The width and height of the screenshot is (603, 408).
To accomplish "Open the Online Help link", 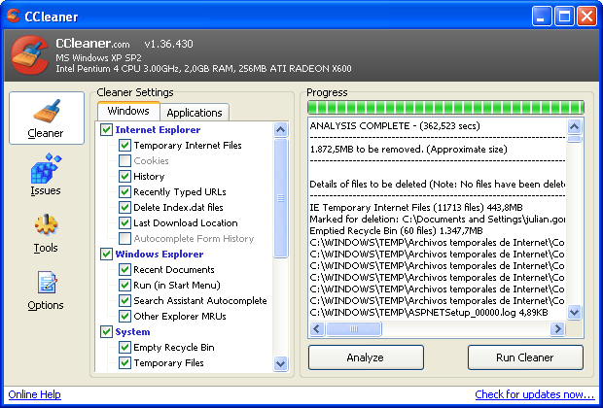I will (x=35, y=394).
